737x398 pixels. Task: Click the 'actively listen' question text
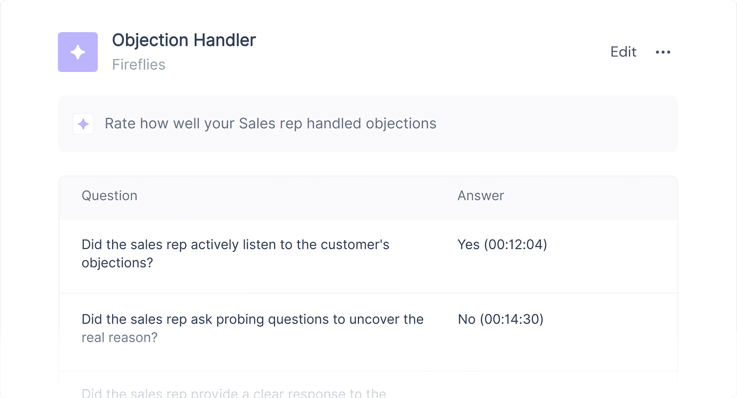tap(235, 244)
